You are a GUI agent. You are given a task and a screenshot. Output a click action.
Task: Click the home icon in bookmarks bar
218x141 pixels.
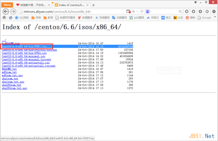[x=4, y=18]
